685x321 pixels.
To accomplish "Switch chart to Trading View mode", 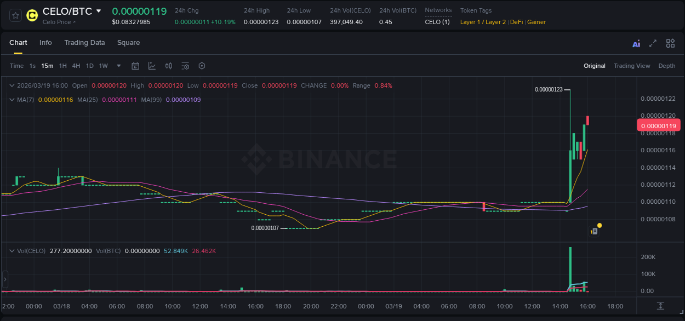I will click(632, 66).
